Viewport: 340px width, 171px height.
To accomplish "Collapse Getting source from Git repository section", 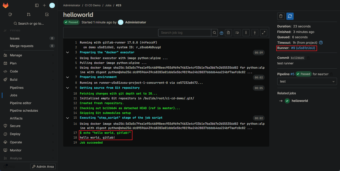I will [x=67, y=88].
